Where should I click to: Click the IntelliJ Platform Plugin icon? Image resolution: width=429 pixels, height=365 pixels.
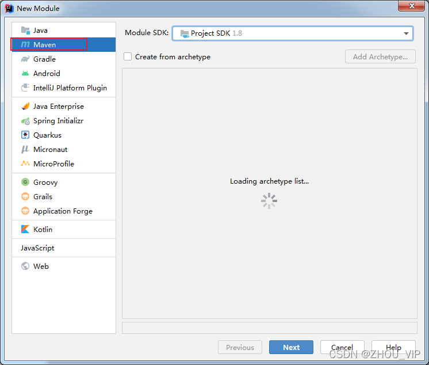pyautogui.click(x=25, y=88)
